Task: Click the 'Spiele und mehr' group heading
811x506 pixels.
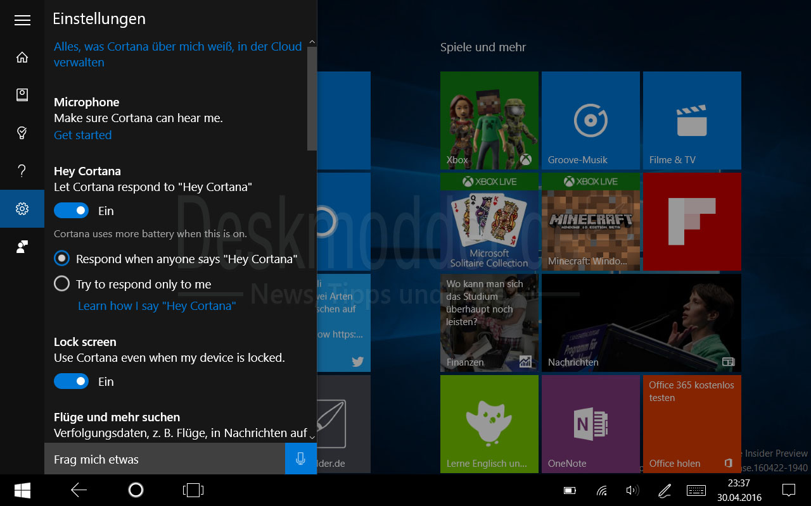Action: (x=483, y=47)
